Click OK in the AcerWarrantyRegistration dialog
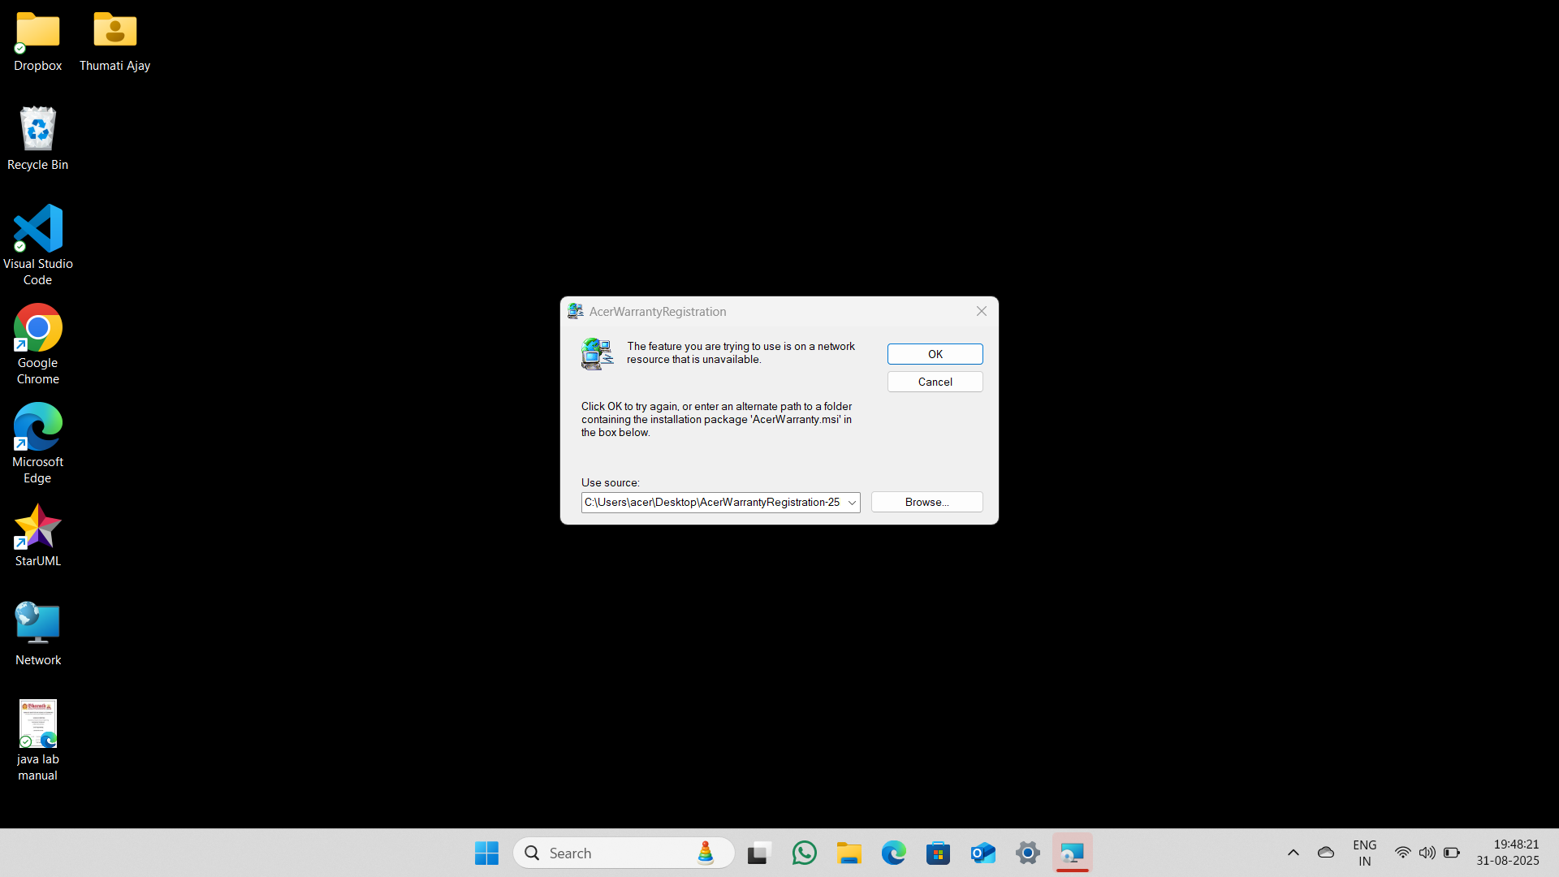 pos(935,354)
